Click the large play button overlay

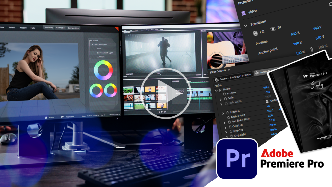165,93
